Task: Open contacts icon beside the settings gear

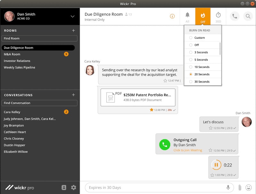Action: point(64,188)
